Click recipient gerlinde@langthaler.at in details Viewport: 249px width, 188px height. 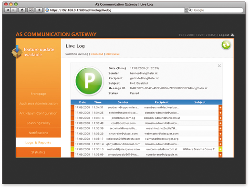coord(144,78)
